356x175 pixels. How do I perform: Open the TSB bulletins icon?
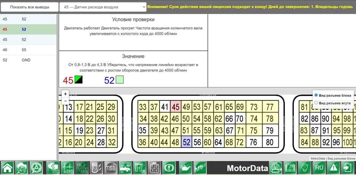(x=111, y=168)
